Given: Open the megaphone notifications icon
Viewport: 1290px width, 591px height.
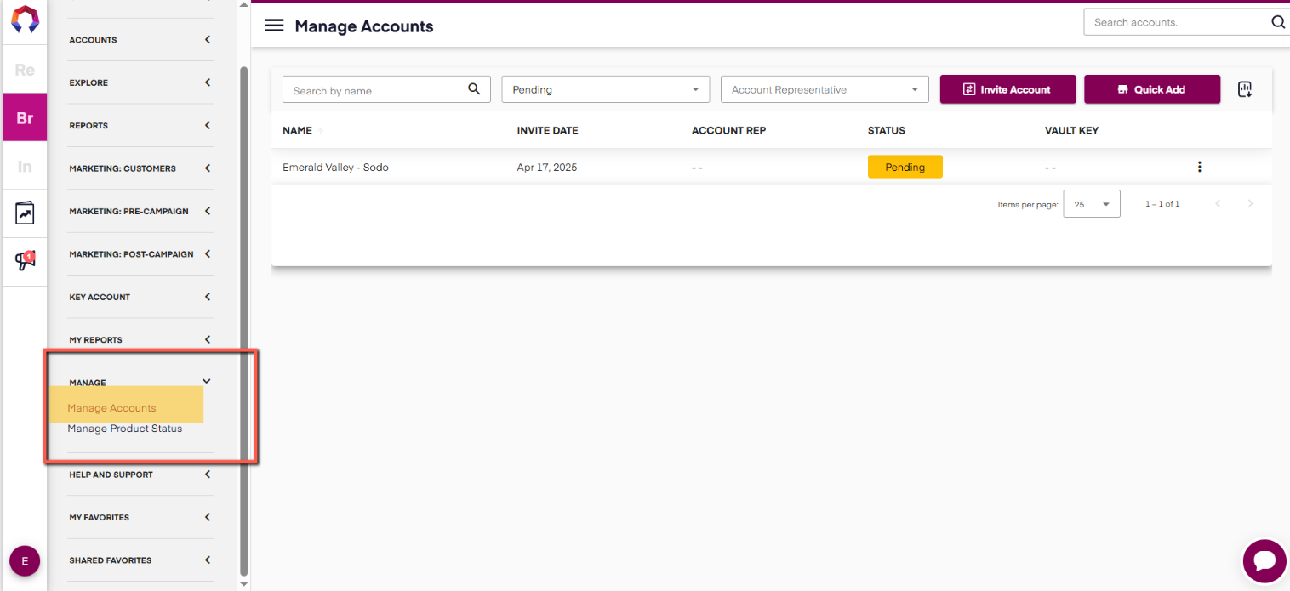Looking at the screenshot, I should click(x=25, y=261).
